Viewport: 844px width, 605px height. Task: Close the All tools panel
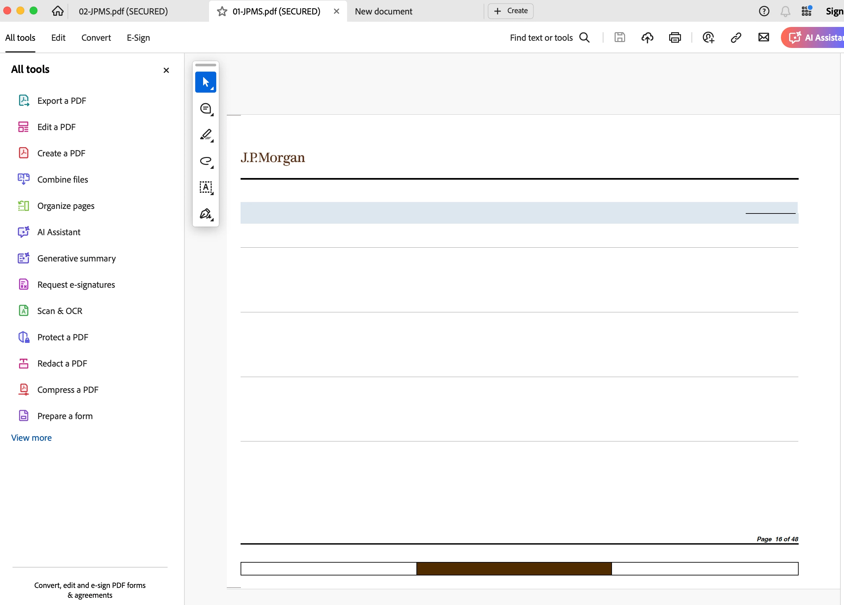tap(166, 70)
